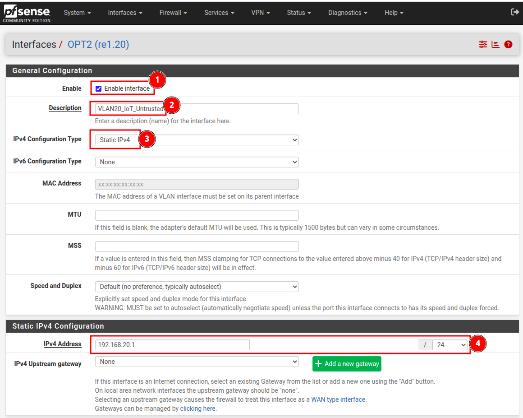
Task: Open IPv6 Configuration Type dropdown
Action: click(197, 162)
